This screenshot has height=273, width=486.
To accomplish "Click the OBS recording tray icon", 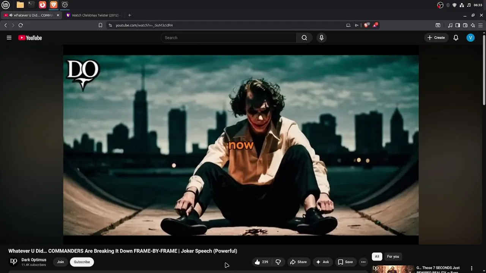I will (x=440, y=5).
